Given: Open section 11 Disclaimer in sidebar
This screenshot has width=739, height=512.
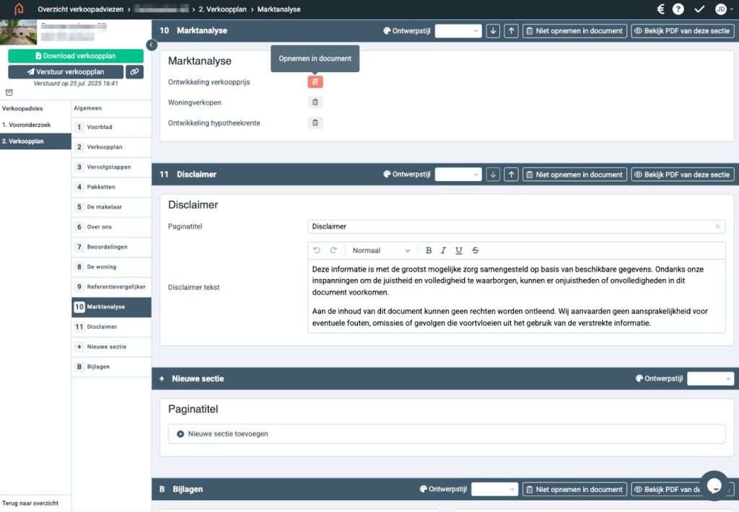Looking at the screenshot, I should coord(111,327).
